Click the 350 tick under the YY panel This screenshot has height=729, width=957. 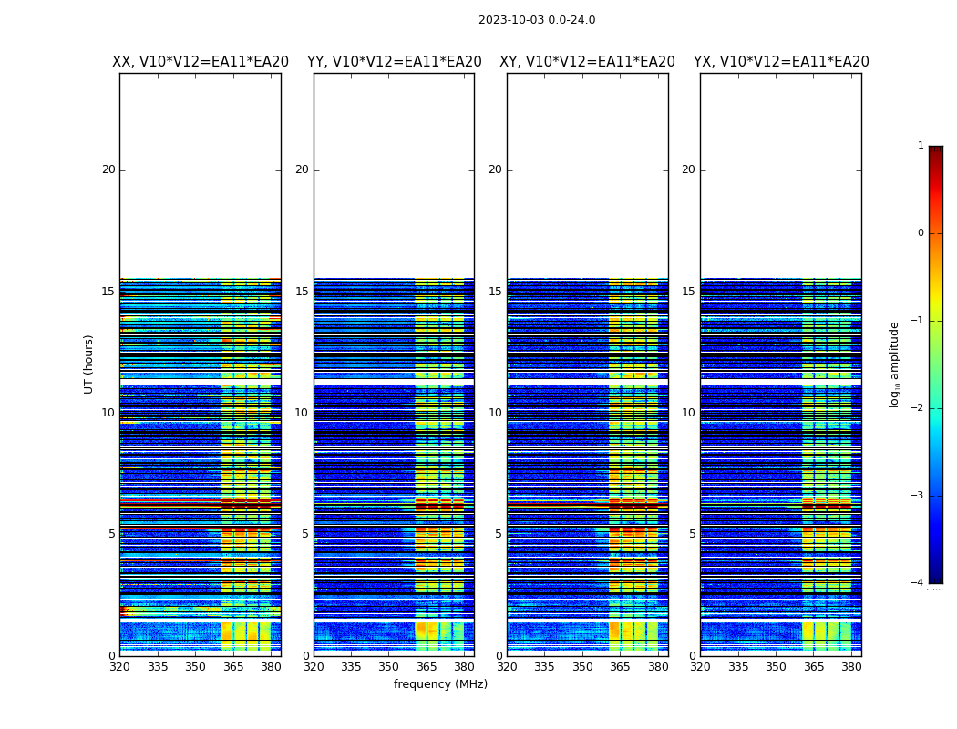389,666
